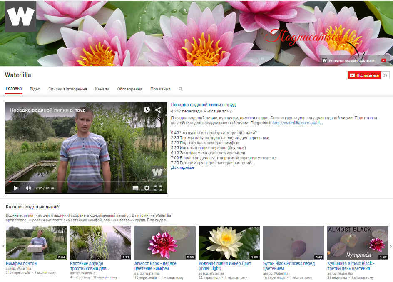Screen dimensions: 393x282
Task: Click the red Підписатися subscribe button
Action: click(x=364, y=75)
